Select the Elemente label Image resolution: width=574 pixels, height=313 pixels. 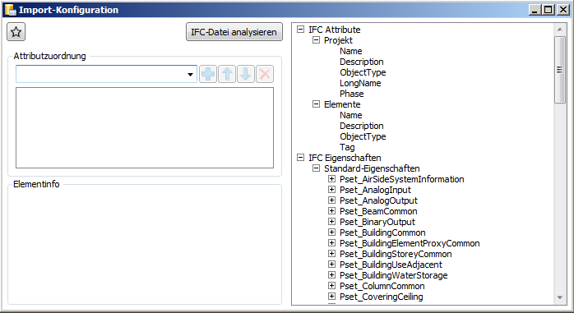(342, 104)
